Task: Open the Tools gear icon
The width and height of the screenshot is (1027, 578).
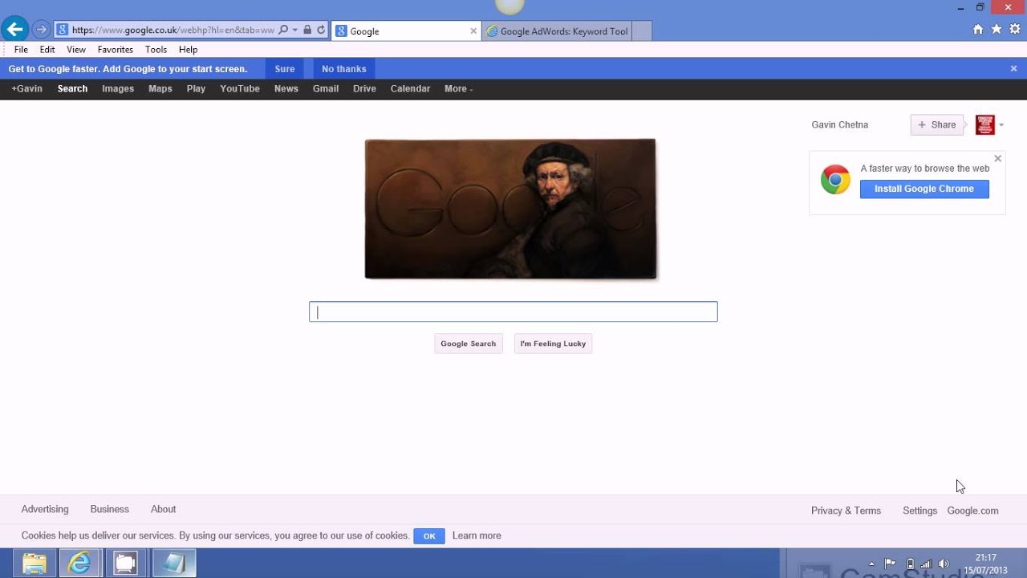Action: click(x=1015, y=30)
